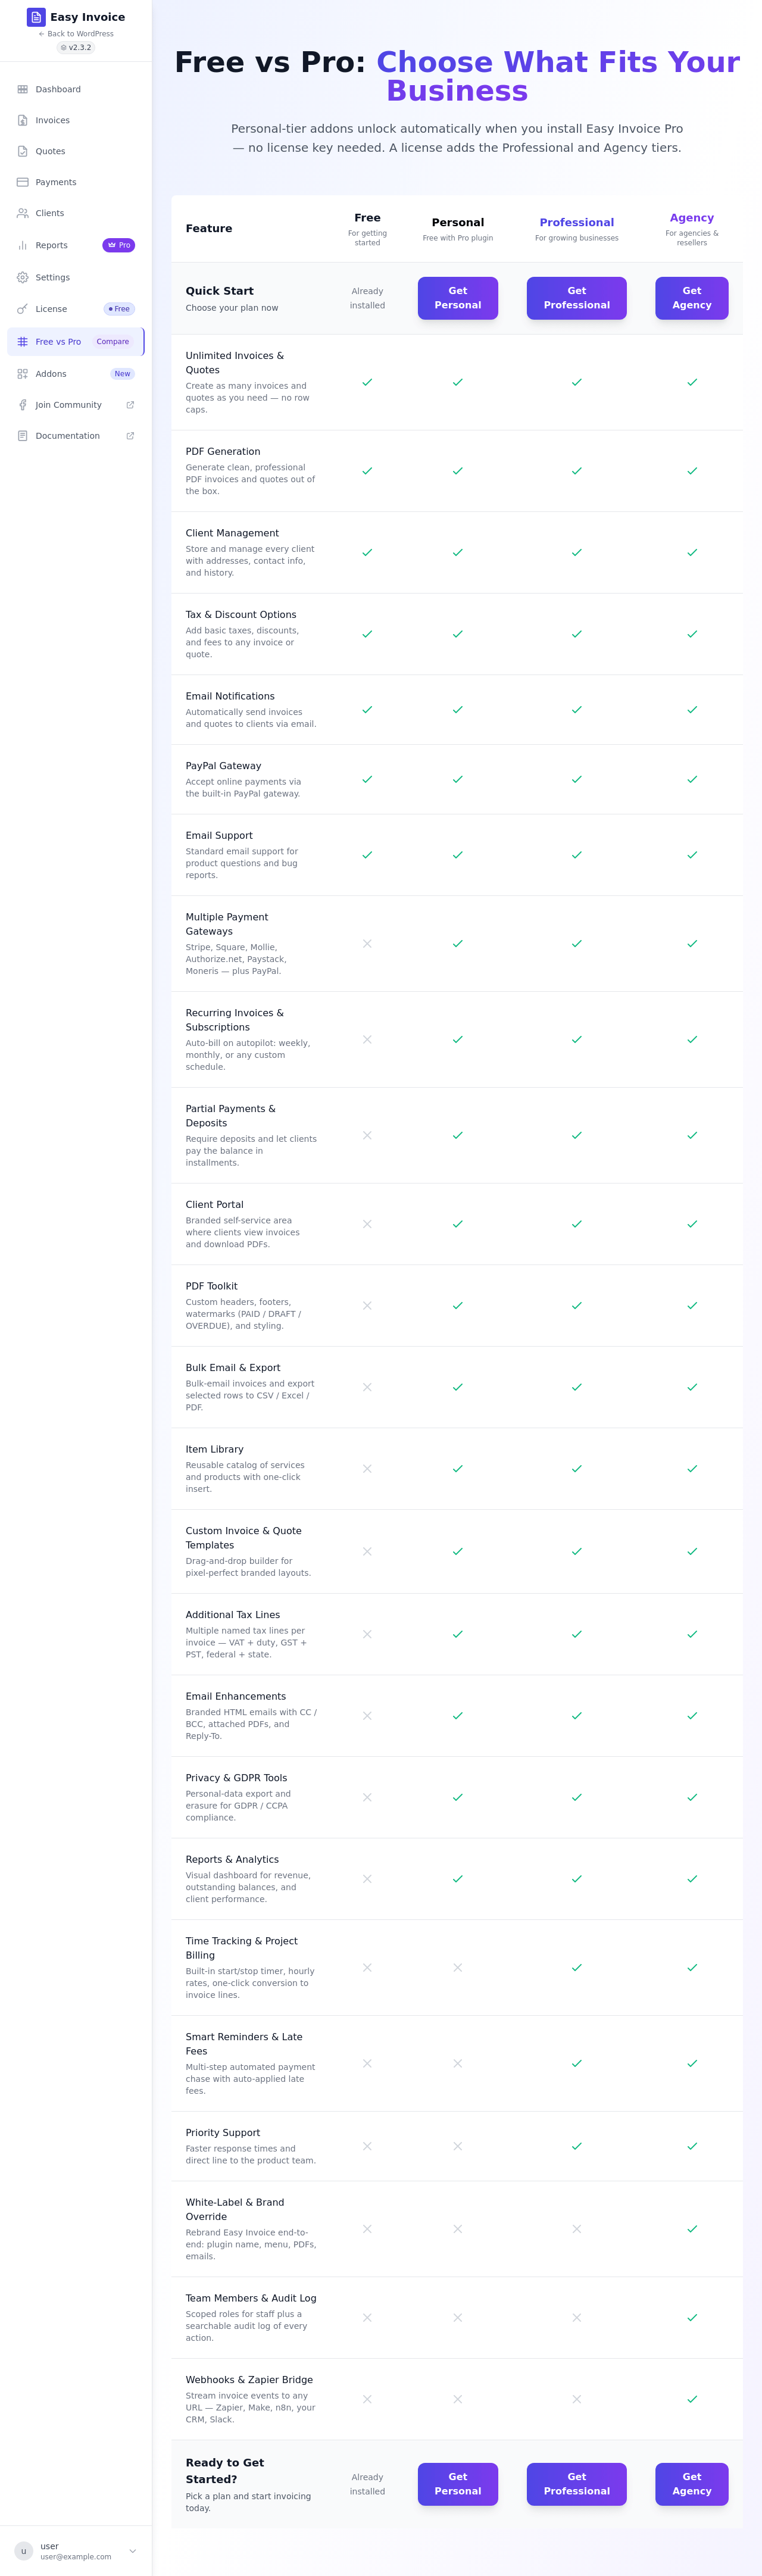762x2576 pixels.
Task: Click top Get Personal button
Action: (458, 299)
